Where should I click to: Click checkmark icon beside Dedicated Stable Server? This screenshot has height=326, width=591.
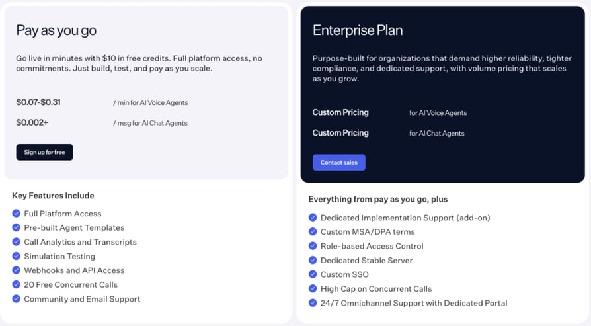[313, 260]
